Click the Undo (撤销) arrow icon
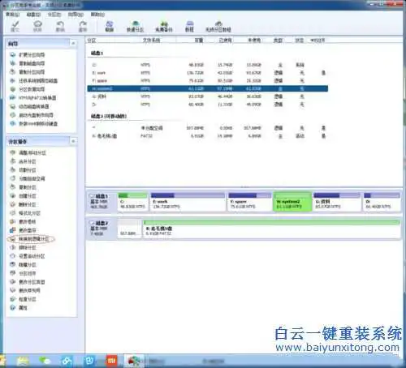Image resolution: width=406 pixels, height=368 pixels. click(60, 27)
